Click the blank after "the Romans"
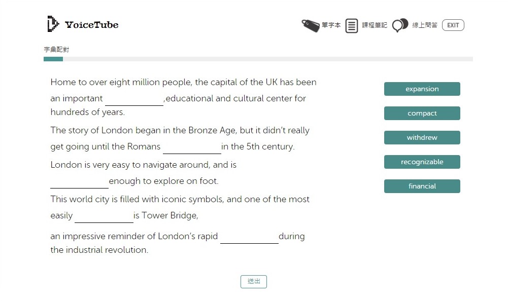The image size is (508, 301). pos(192,147)
